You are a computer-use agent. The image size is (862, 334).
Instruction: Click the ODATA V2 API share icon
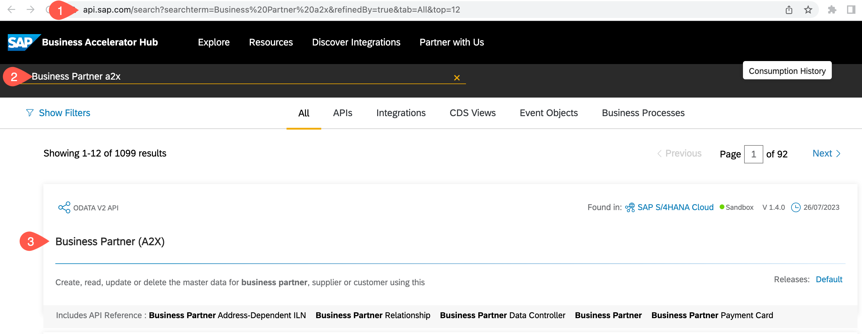click(x=64, y=207)
